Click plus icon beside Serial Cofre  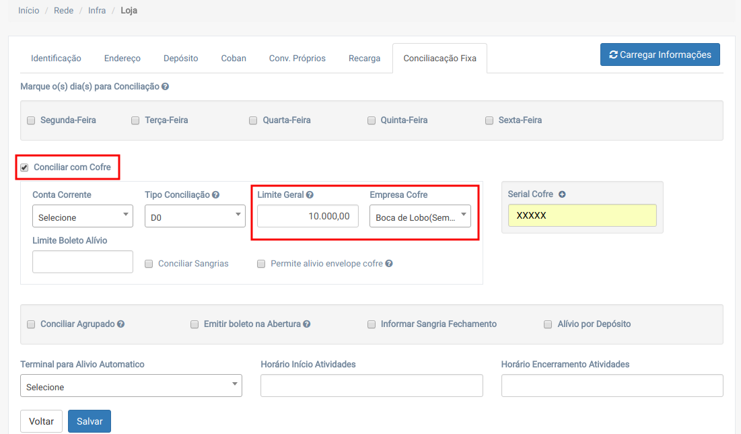pyautogui.click(x=562, y=194)
